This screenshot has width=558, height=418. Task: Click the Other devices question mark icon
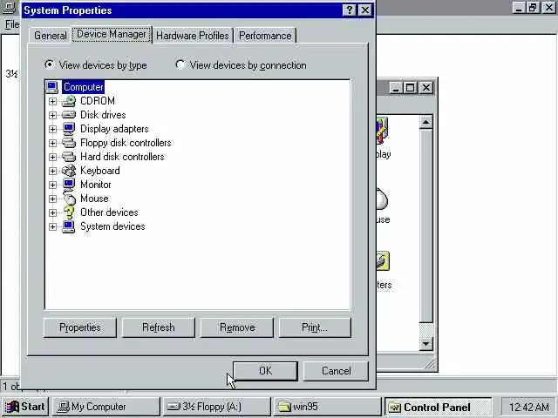[69, 212]
